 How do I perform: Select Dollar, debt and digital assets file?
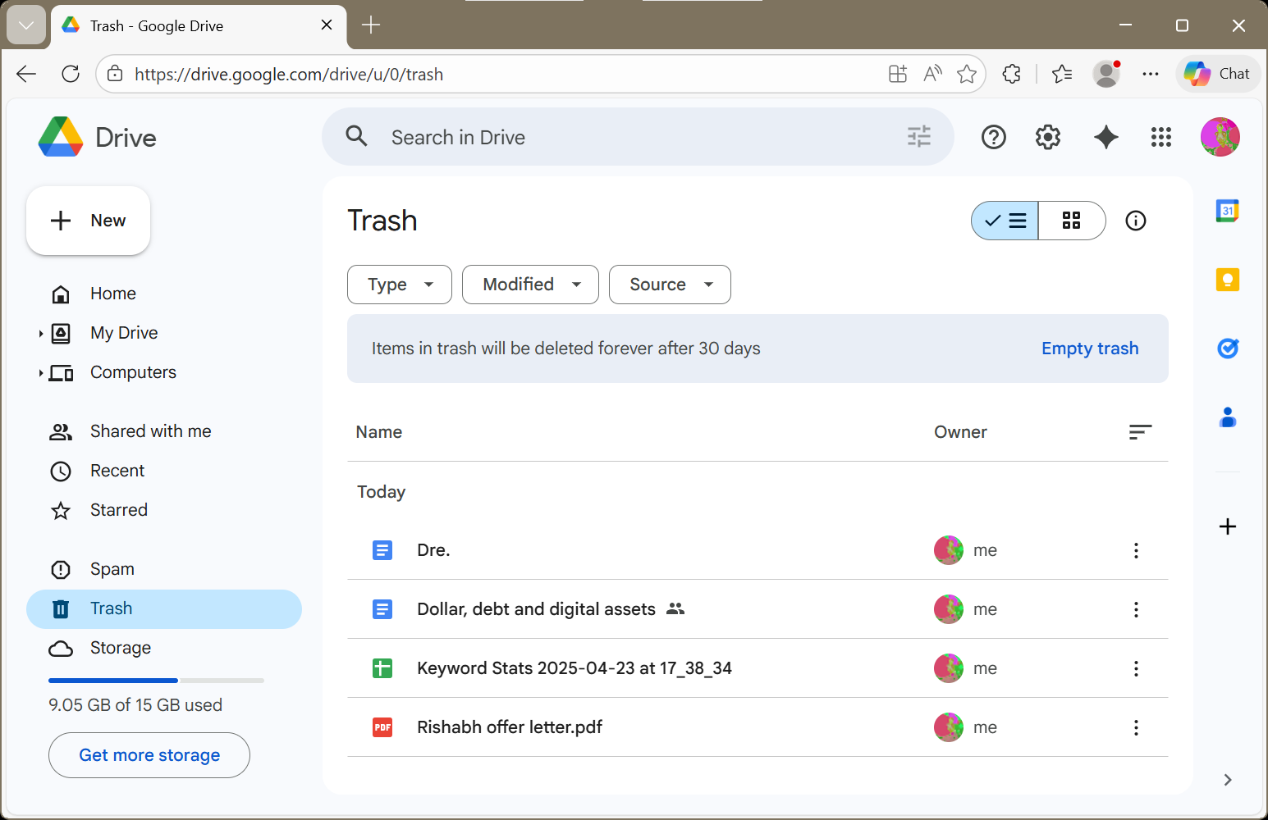point(758,609)
